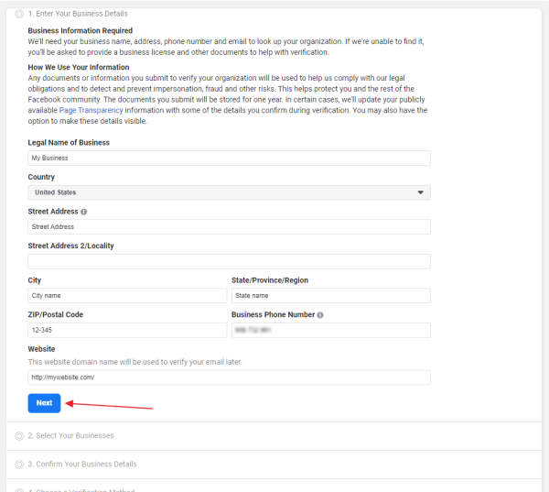Screen dimensions: 549x492
Task: Click the Website URL field
Action: (229, 377)
